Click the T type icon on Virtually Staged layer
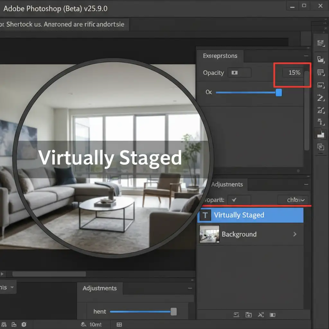Screen dimensions: 329x329 (205, 215)
